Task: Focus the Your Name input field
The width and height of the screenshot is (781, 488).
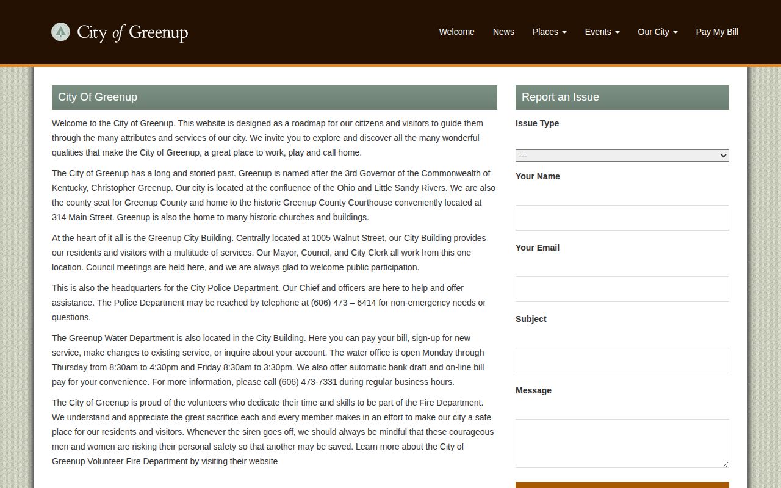Action: point(622,218)
